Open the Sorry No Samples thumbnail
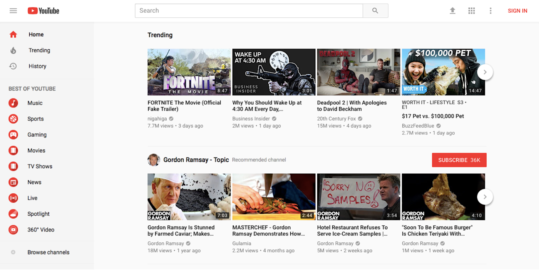This screenshot has width=539, height=270. (x=358, y=197)
